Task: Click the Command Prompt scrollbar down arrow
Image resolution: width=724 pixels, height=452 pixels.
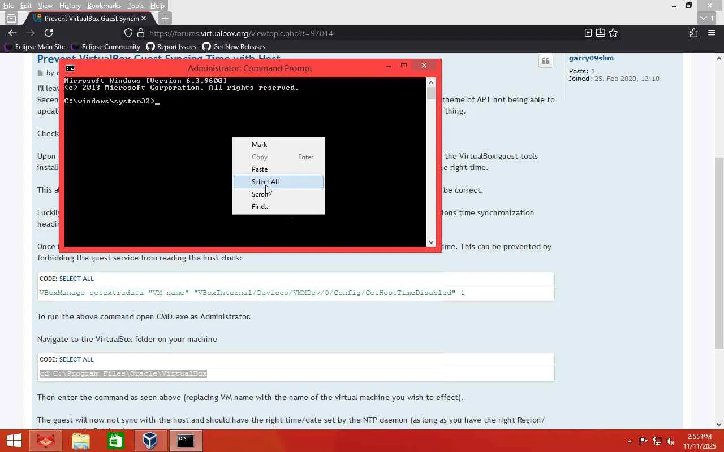Action: coord(432,242)
